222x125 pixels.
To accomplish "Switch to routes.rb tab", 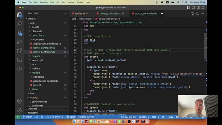I will (x=80, y=14).
